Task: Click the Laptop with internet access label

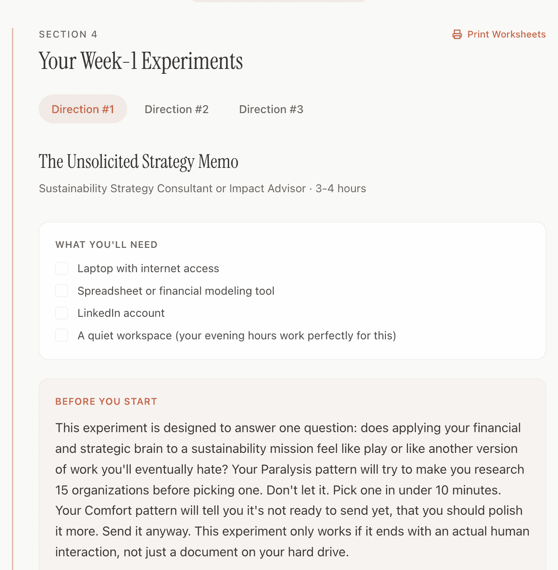Action: [x=148, y=268]
